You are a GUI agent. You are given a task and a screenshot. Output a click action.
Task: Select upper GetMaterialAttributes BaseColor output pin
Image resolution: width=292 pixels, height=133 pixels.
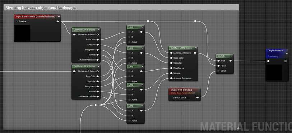click(x=98, y=40)
